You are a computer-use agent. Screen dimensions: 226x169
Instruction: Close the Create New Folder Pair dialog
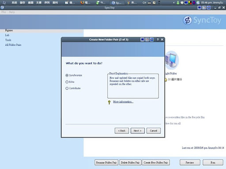[162, 40]
